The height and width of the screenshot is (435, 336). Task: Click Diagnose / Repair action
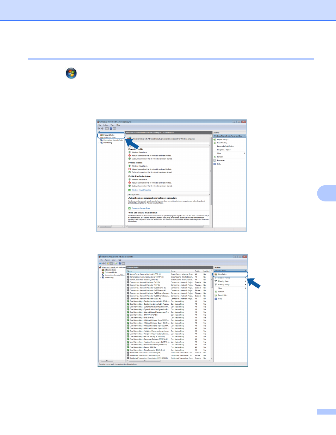pos(224,150)
